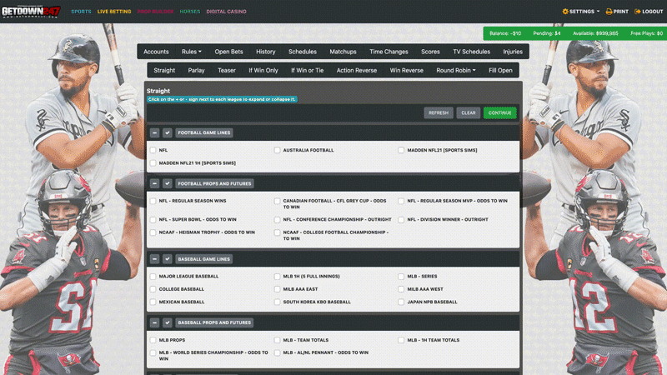Check MiLB AAA West checkbox
667x375 pixels.
tap(401, 289)
